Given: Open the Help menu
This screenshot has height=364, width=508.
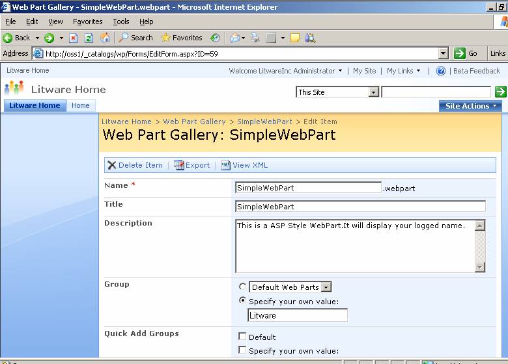Looking at the screenshot, I should pyautogui.click(x=146, y=21).
